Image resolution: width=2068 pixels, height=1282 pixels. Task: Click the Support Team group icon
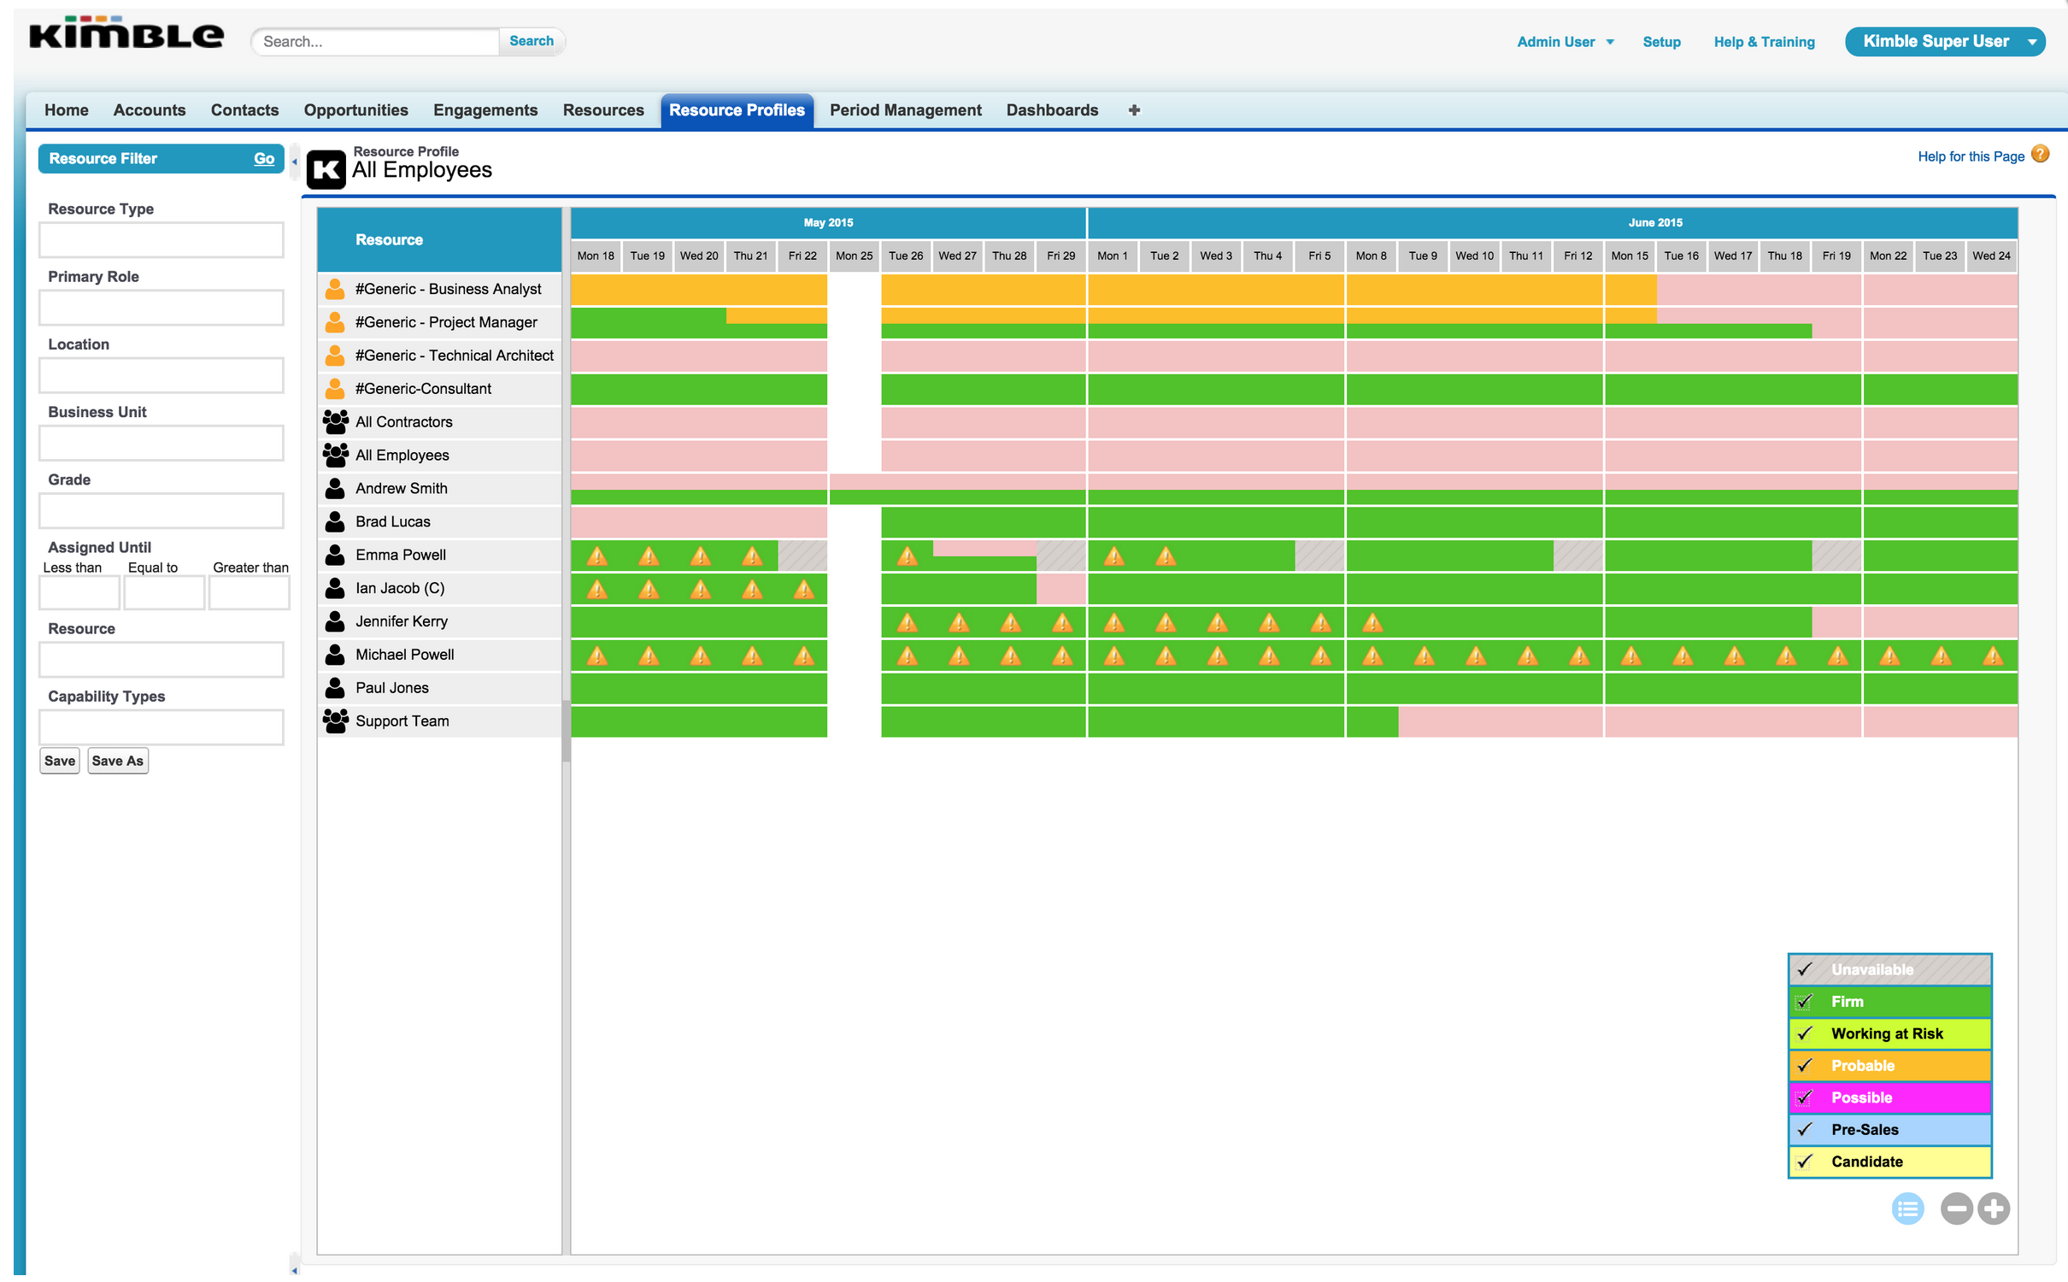335,720
